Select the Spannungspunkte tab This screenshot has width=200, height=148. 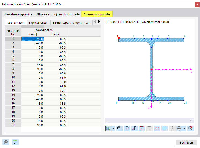pyautogui.click(x=97, y=14)
